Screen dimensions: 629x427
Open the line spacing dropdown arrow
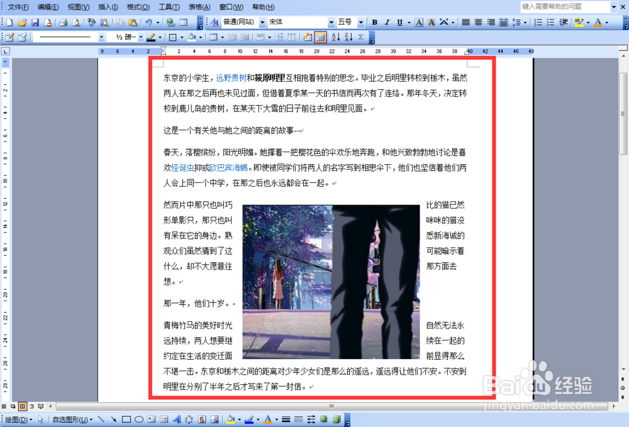[525, 23]
